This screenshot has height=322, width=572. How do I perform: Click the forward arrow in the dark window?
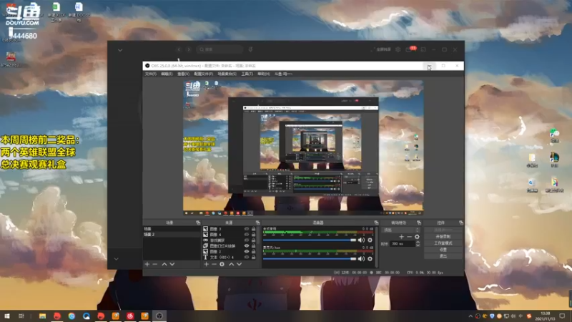coord(189,49)
